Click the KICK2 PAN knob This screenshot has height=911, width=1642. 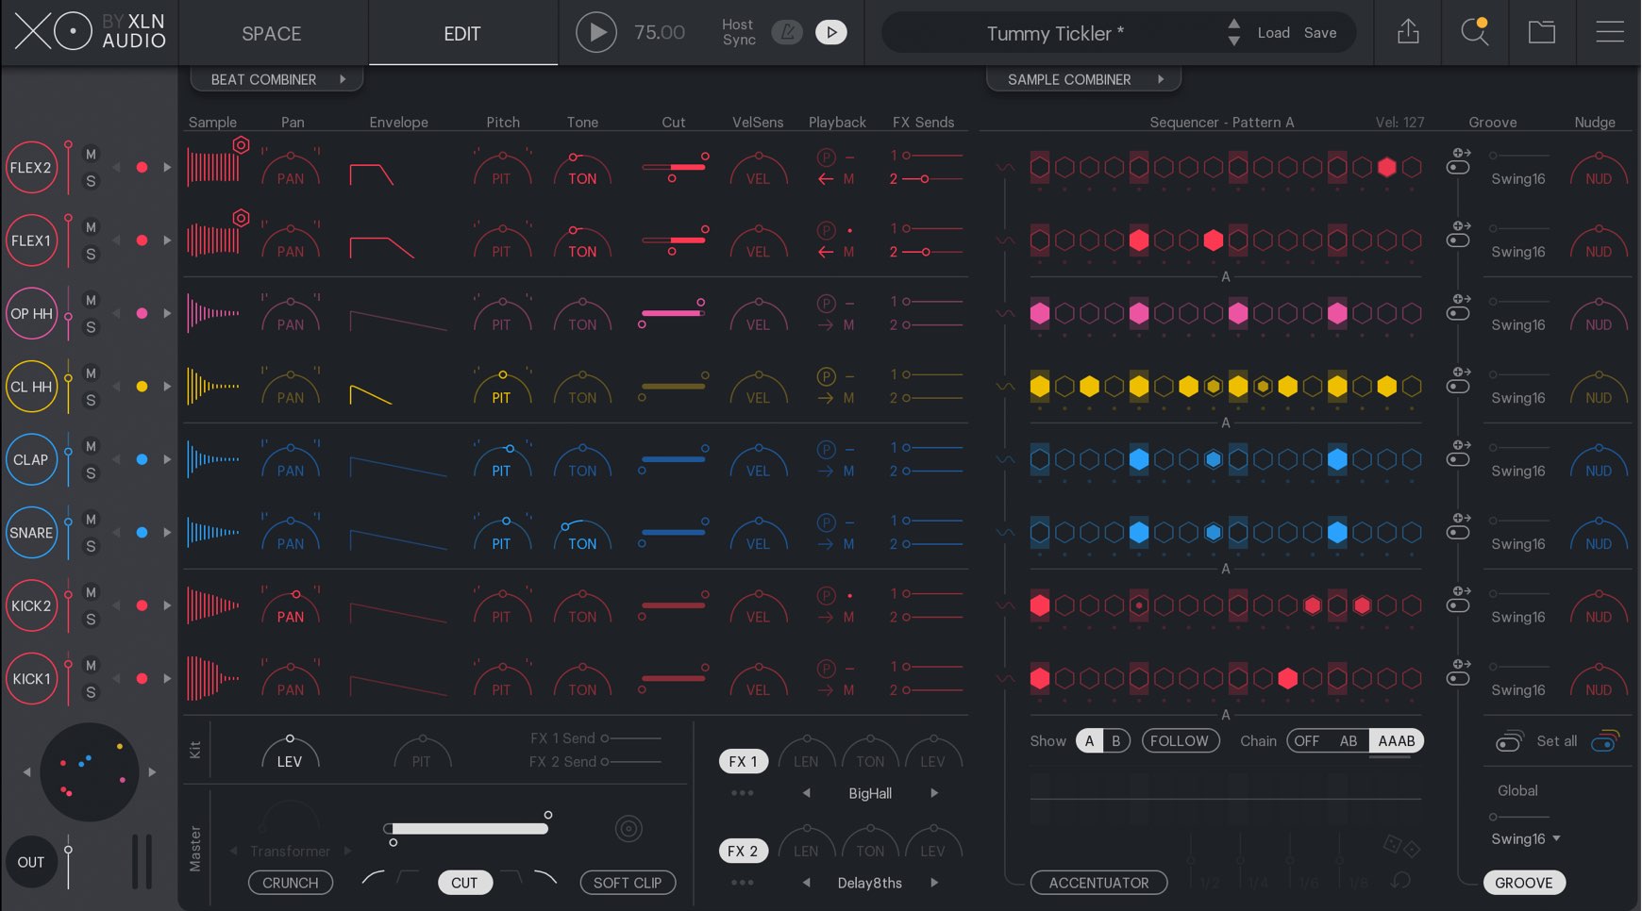pos(291,605)
